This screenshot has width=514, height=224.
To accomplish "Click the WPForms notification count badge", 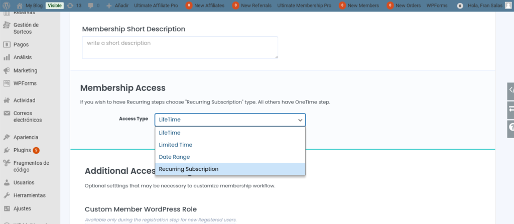I will (460, 6).
